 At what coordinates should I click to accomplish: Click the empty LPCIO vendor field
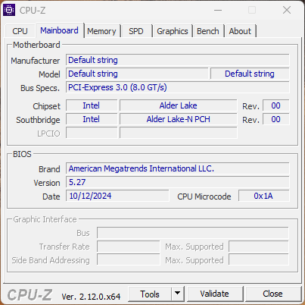(92, 133)
